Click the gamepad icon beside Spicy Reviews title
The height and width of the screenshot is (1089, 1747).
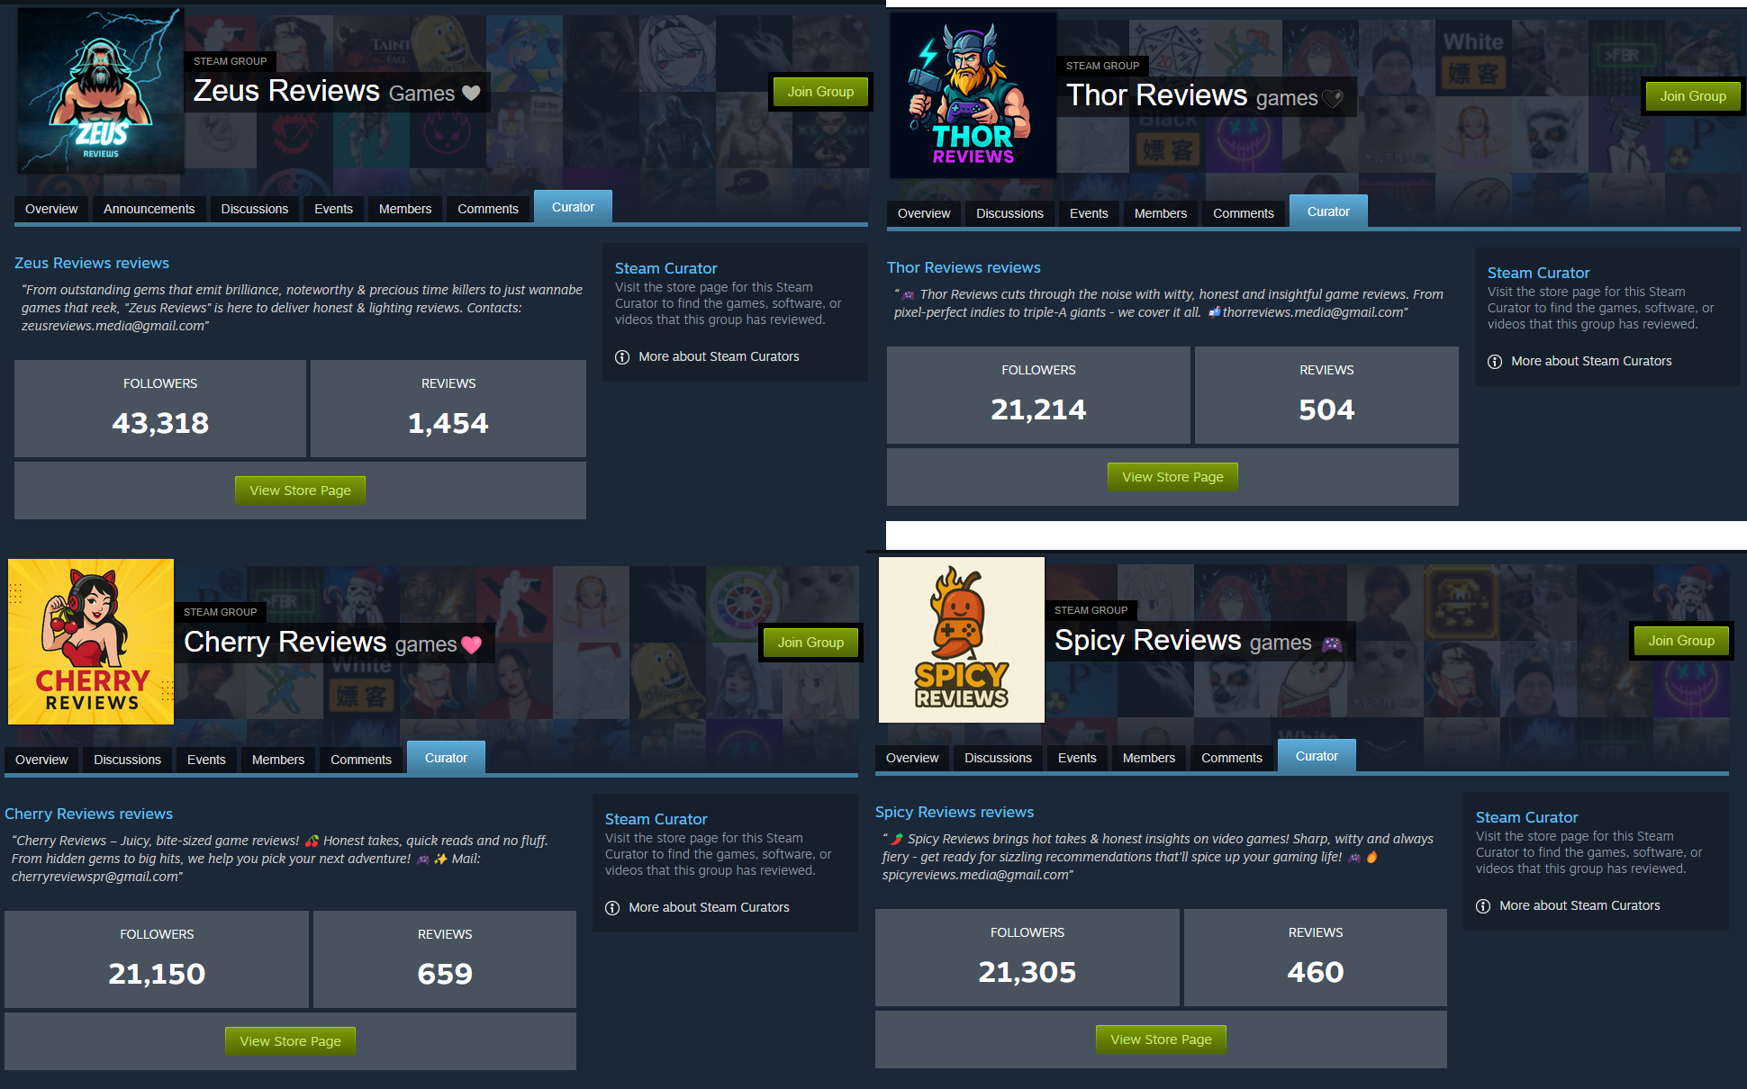(x=1332, y=644)
